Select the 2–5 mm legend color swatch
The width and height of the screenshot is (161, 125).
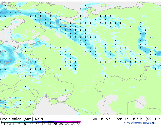(x=22, y=122)
